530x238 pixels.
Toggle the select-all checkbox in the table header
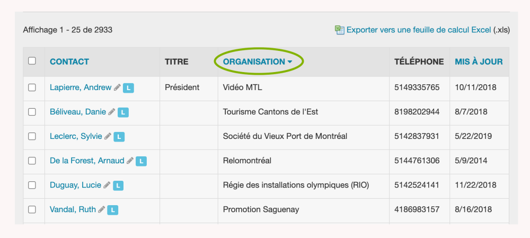32,61
